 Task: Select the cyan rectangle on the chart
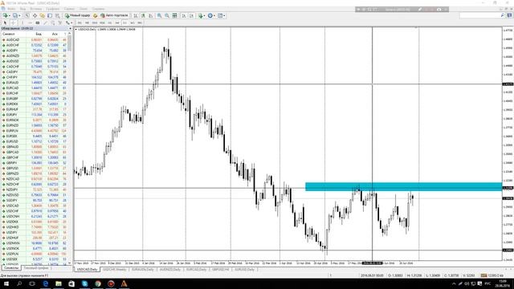[x=403, y=187]
